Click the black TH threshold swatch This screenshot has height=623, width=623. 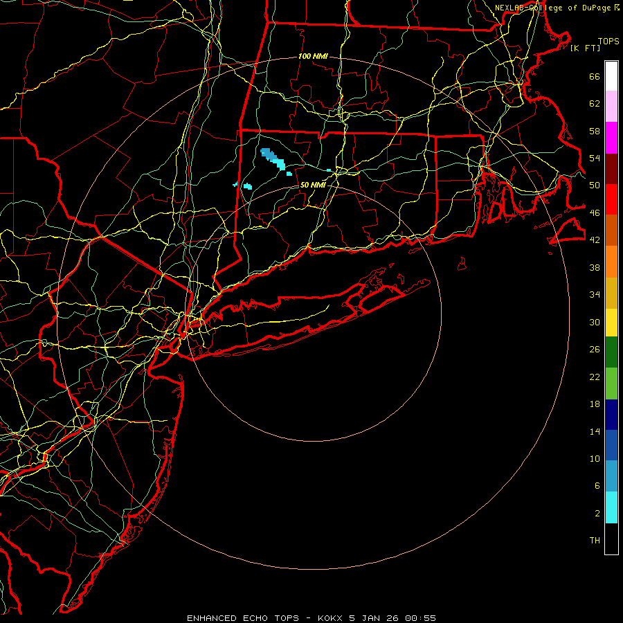pyautogui.click(x=611, y=539)
